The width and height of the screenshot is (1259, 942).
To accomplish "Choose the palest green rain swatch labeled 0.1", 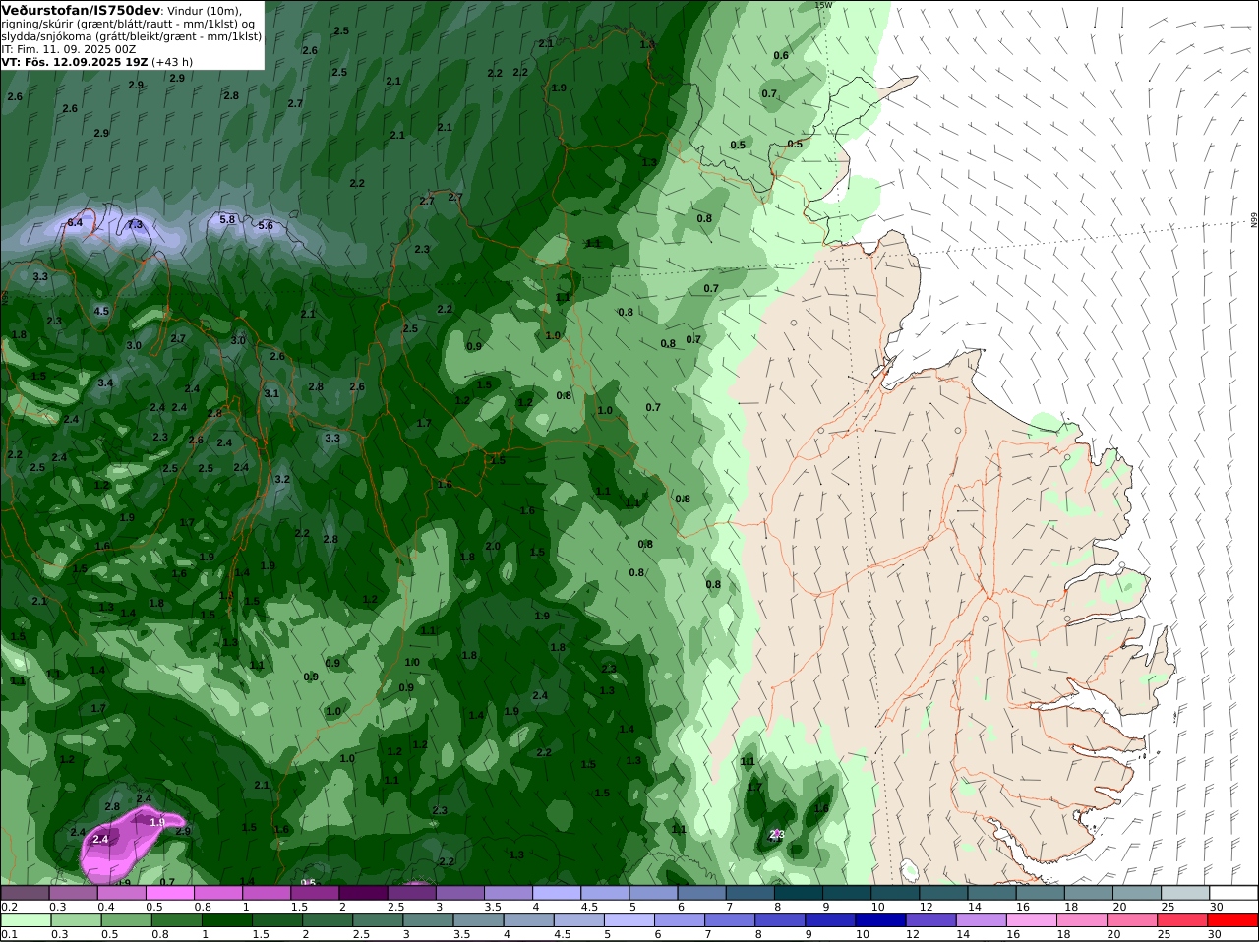I will tap(25, 920).
